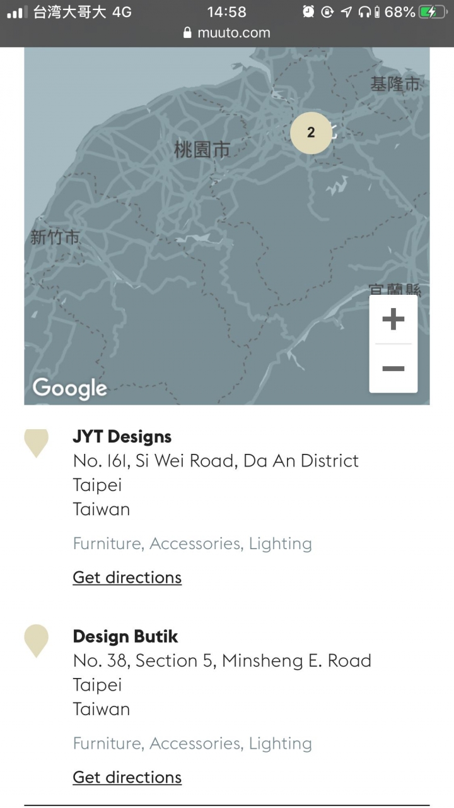454x808 pixels.
Task: Click the 新竹市 label on map
Action: tap(55, 237)
